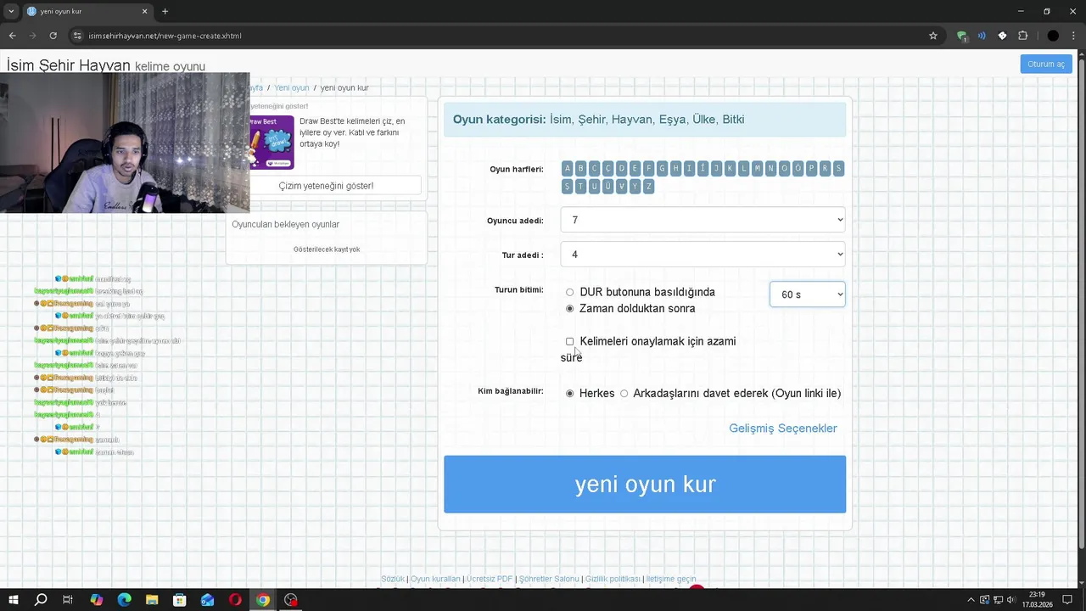Open the Oyuncu adedi dropdown
The image size is (1086, 611).
click(703, 220)
